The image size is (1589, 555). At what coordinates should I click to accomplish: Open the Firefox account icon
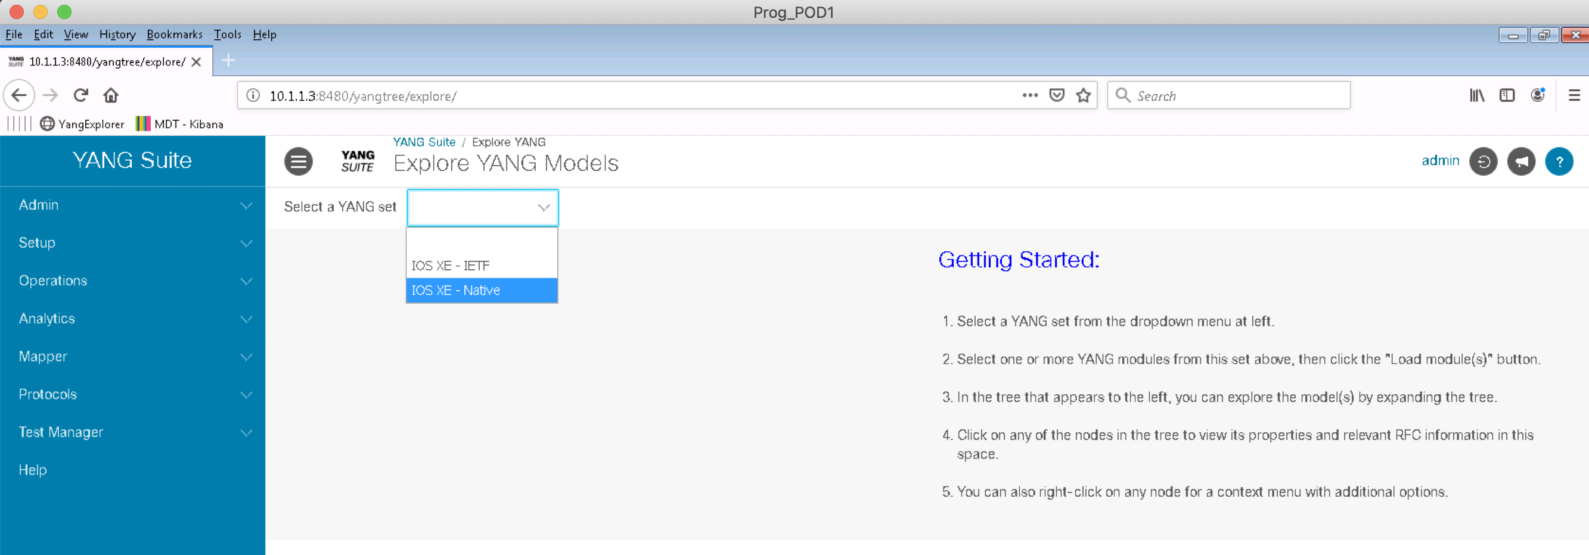click(1538, 95)
